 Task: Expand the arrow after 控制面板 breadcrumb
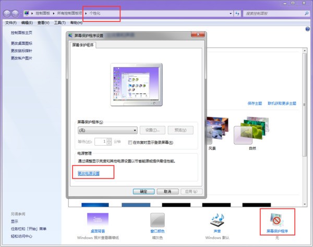click(54, 14)
